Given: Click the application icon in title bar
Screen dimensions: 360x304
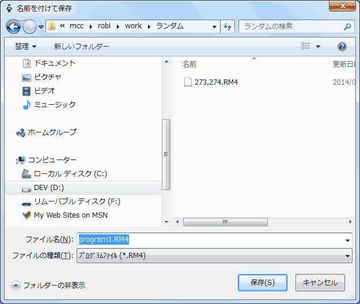Looking at the screenshot, I should point(9,9).
